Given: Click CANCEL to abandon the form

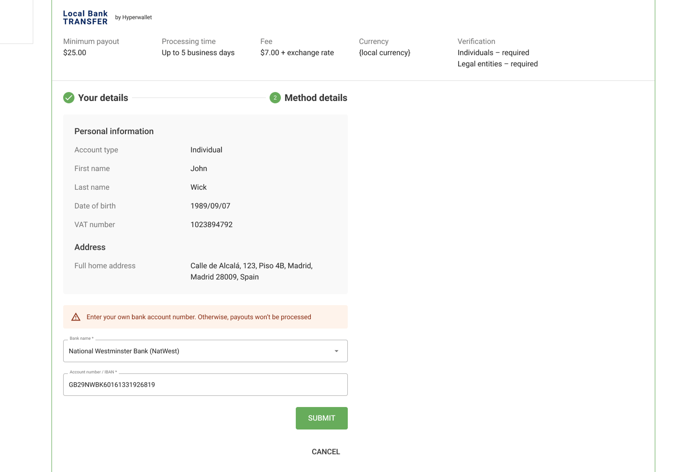Looking at the screenshot, I should click(326, 451).
